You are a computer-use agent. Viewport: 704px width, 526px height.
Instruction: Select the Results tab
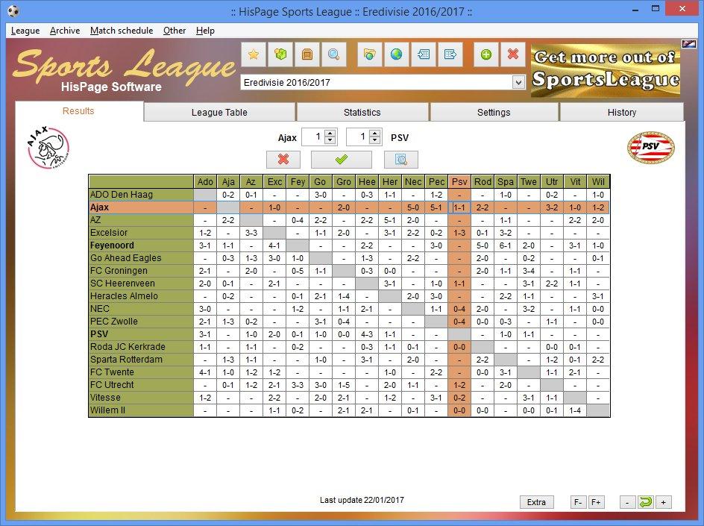point(78,111)
